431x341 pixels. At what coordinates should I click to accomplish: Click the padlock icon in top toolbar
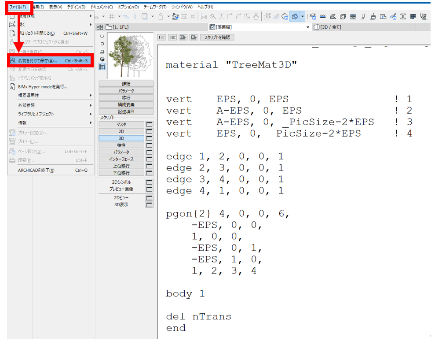(x=161, y=17)
